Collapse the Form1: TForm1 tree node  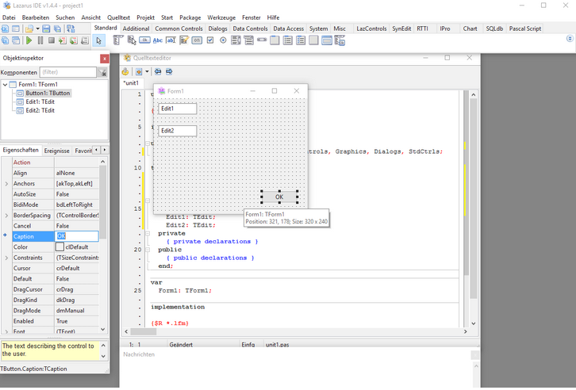click(6, 84)
